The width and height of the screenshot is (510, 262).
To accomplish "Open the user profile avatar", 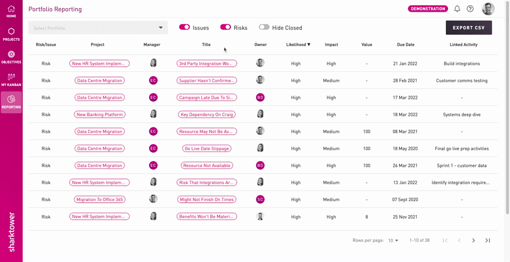I will (x=488, y=9).
